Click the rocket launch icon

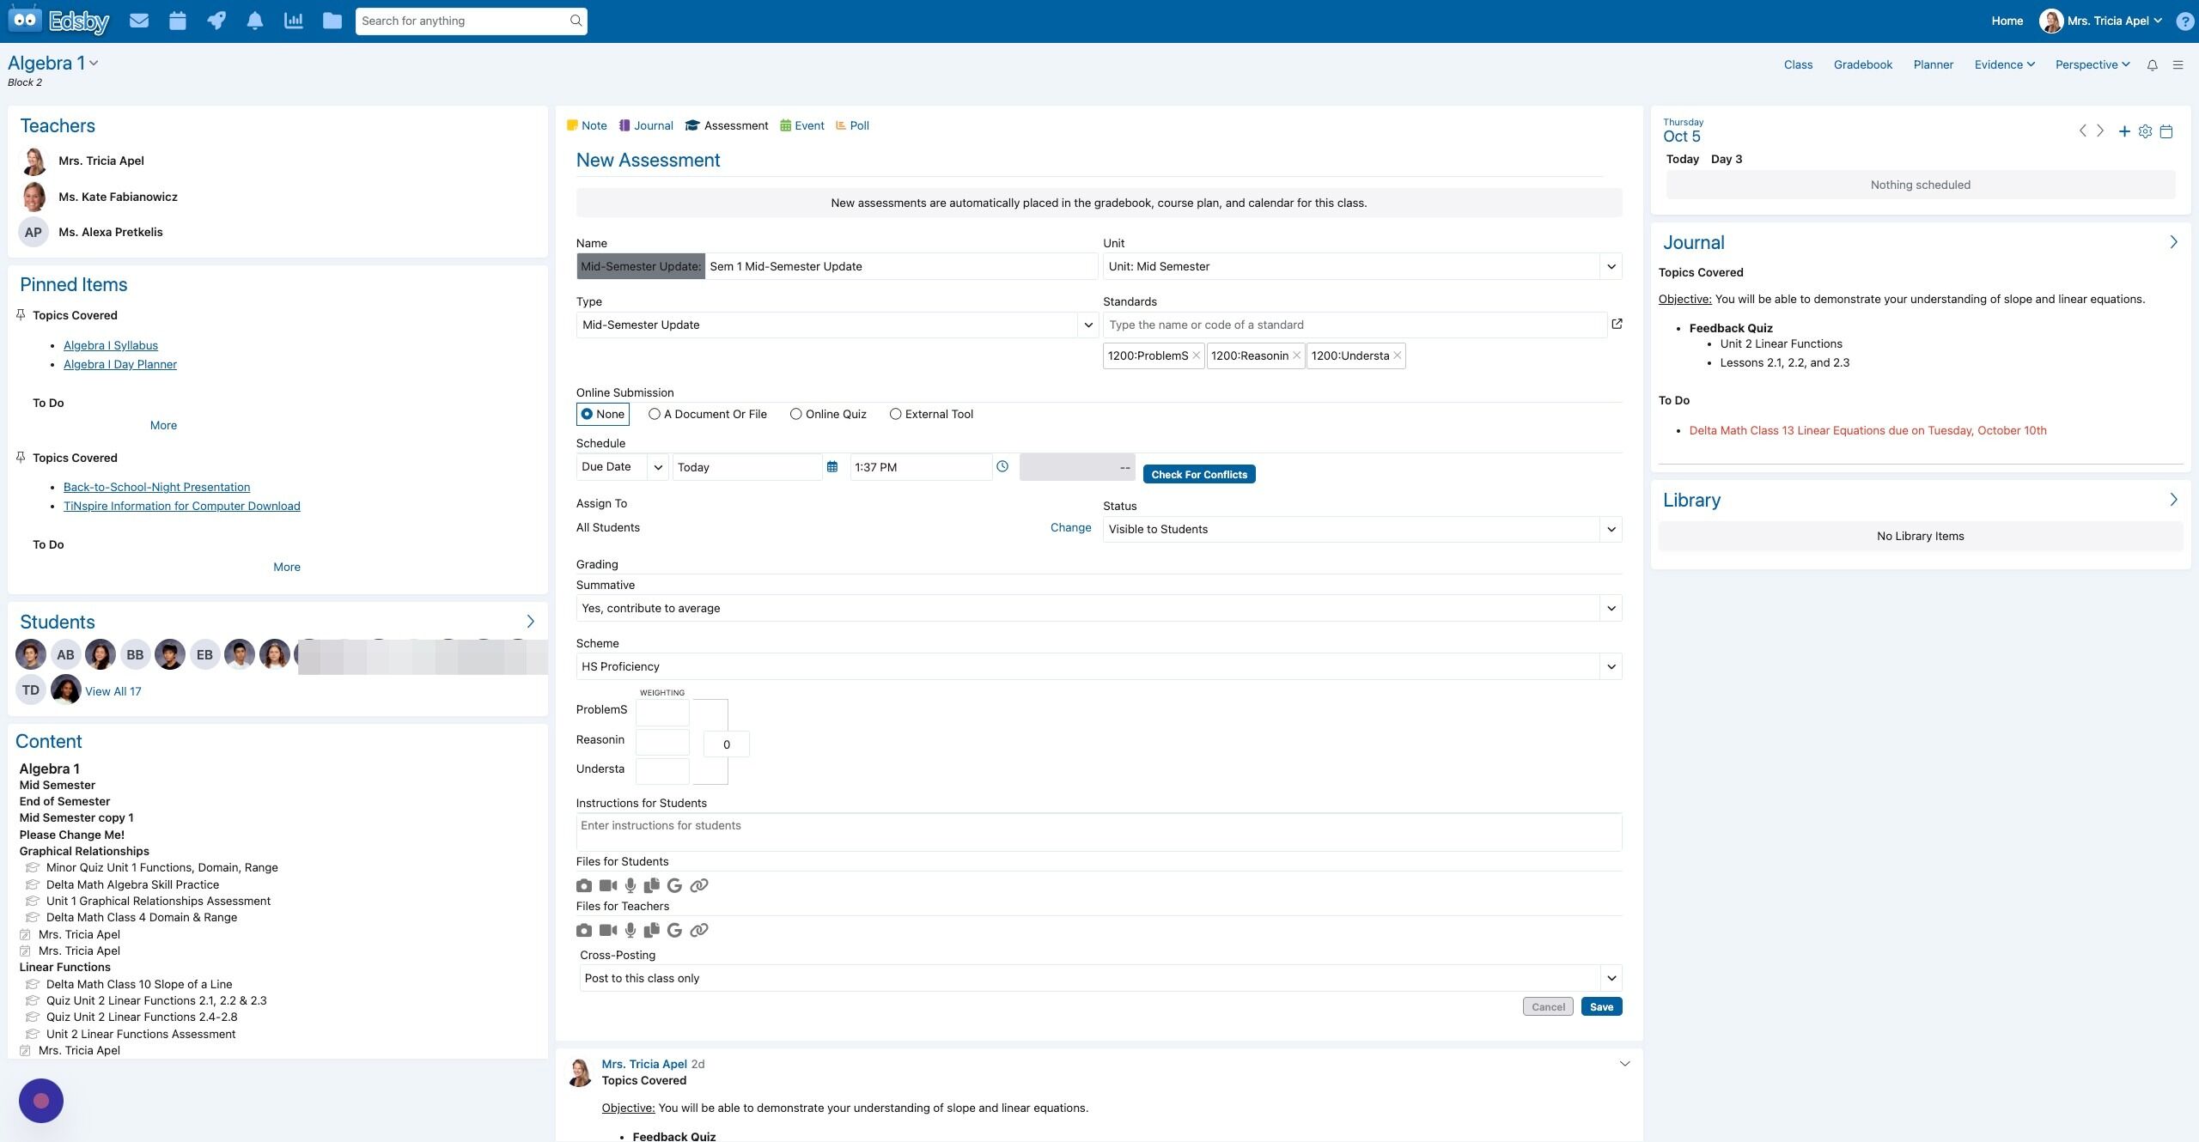click(x=216, y=21)
